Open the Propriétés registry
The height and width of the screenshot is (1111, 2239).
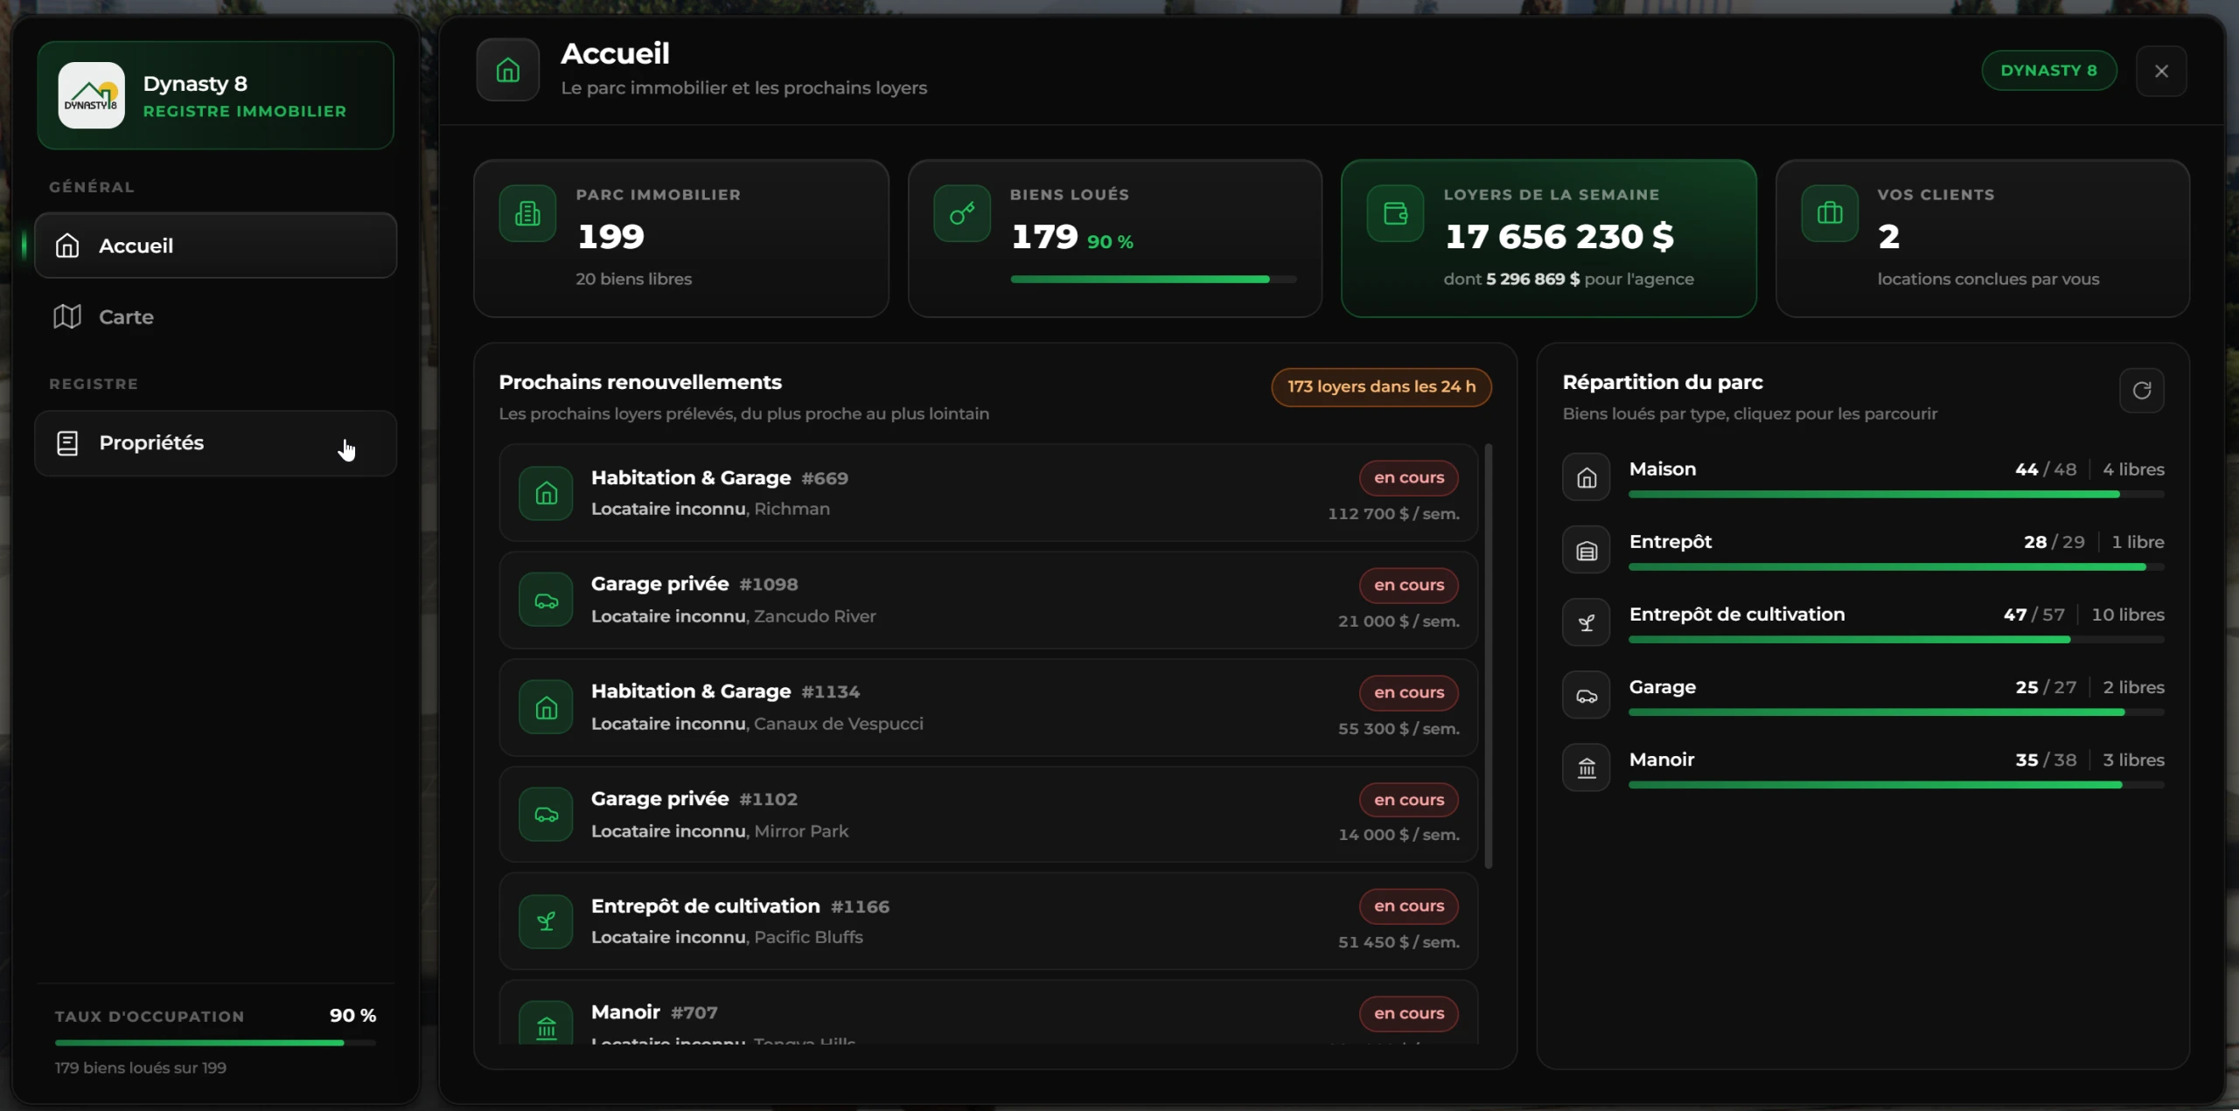tap(215, 443)
